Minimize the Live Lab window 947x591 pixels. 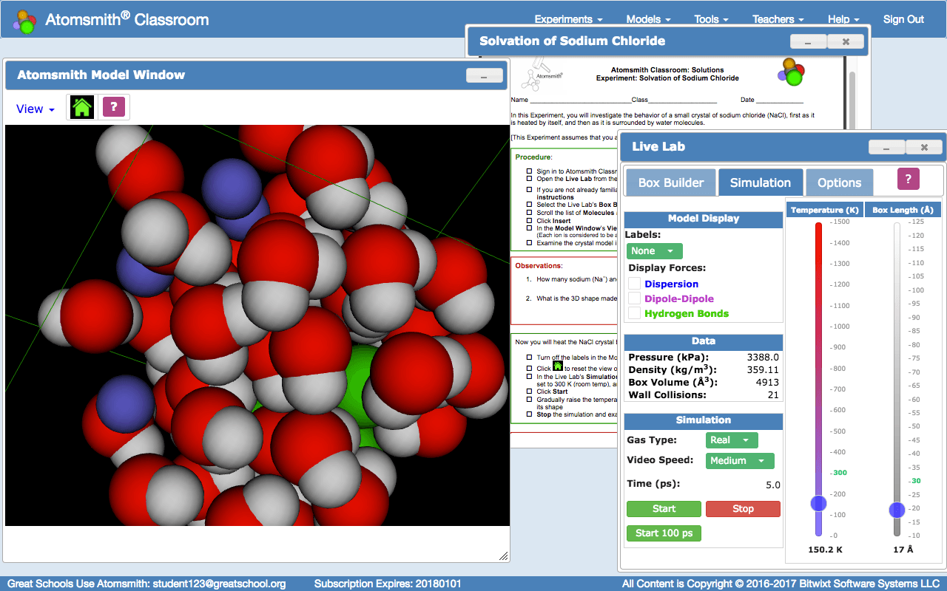pyautogui.click(x=886, y=147)
